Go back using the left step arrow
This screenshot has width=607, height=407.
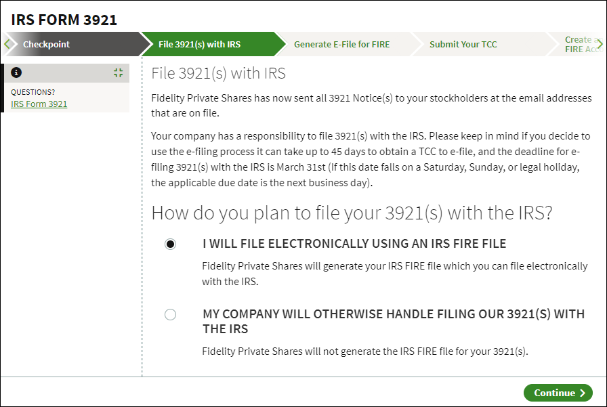pos(7,44)
